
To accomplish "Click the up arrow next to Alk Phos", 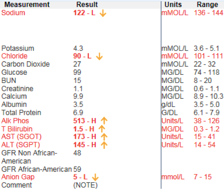I will (x=104, y=121).
